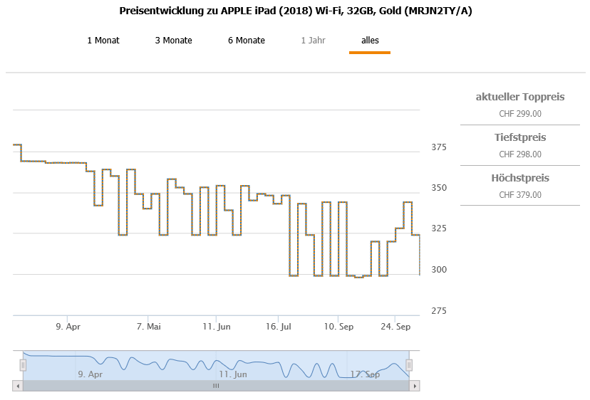
Task: Click the navigator's left scroll arrow
Action: click(x=18, y=386)
